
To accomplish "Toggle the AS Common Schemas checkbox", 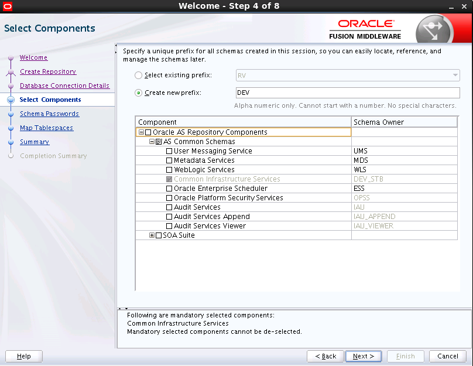I will click(x=159, y=142).
